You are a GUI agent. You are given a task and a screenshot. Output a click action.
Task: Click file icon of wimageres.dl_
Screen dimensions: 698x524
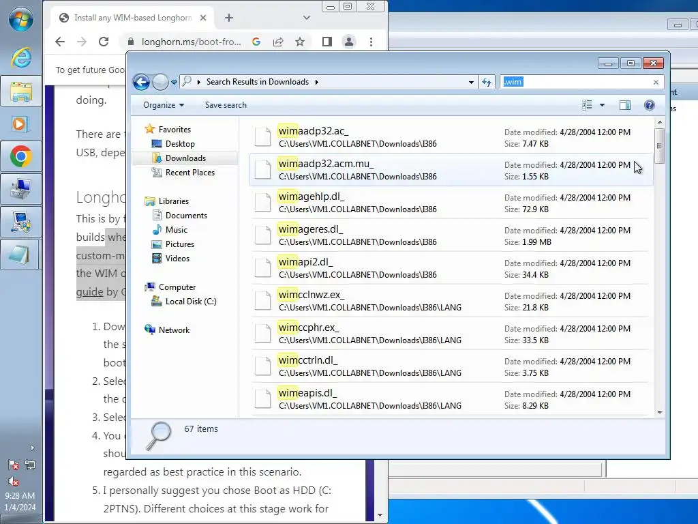coord(262,235)
